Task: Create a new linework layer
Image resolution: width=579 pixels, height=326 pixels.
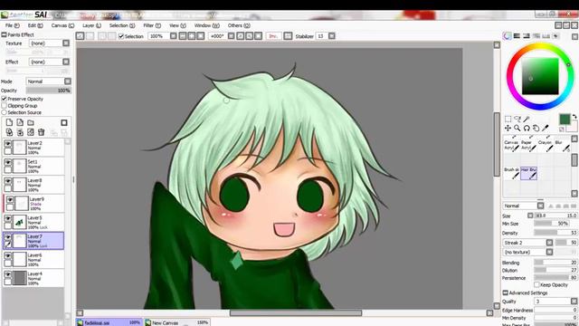Action: pos(20,123)
